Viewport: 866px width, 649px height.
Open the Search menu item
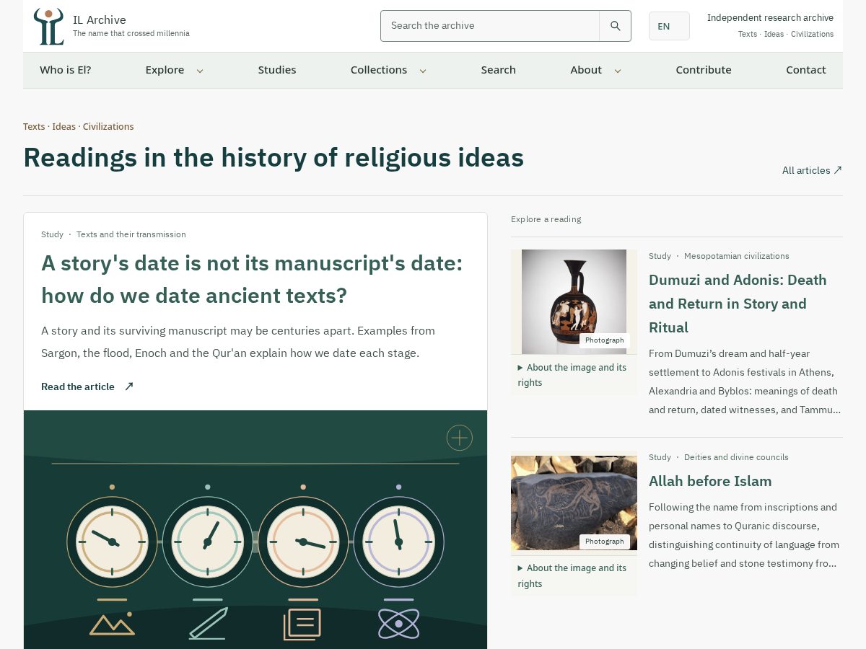point(499,70)
